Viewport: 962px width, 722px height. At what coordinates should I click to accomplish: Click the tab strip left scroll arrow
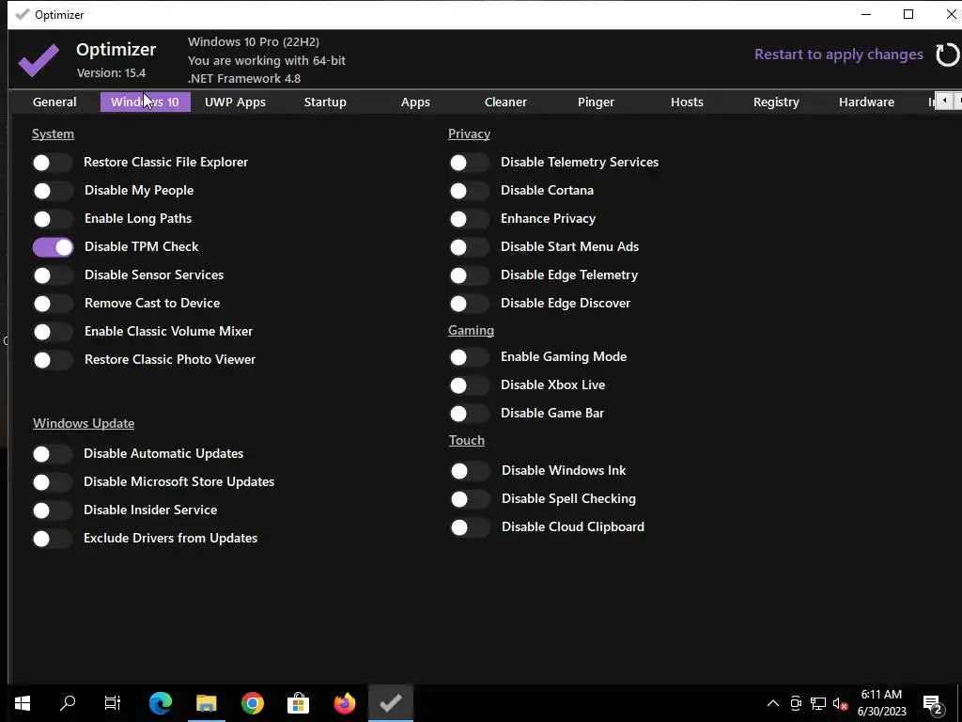[x=945, y=101]
